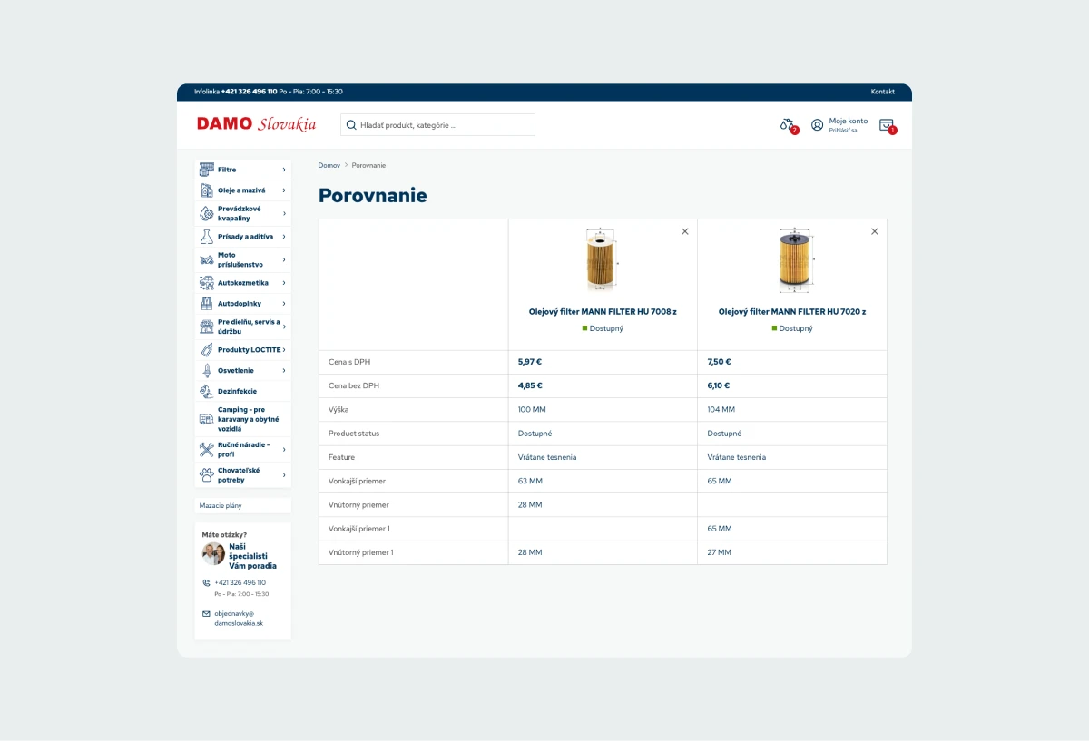The height and width of the screenshot is (741, 1089).
Task: Expand Moto príslušenstvo chevron
Action: (x=284, y=259)
